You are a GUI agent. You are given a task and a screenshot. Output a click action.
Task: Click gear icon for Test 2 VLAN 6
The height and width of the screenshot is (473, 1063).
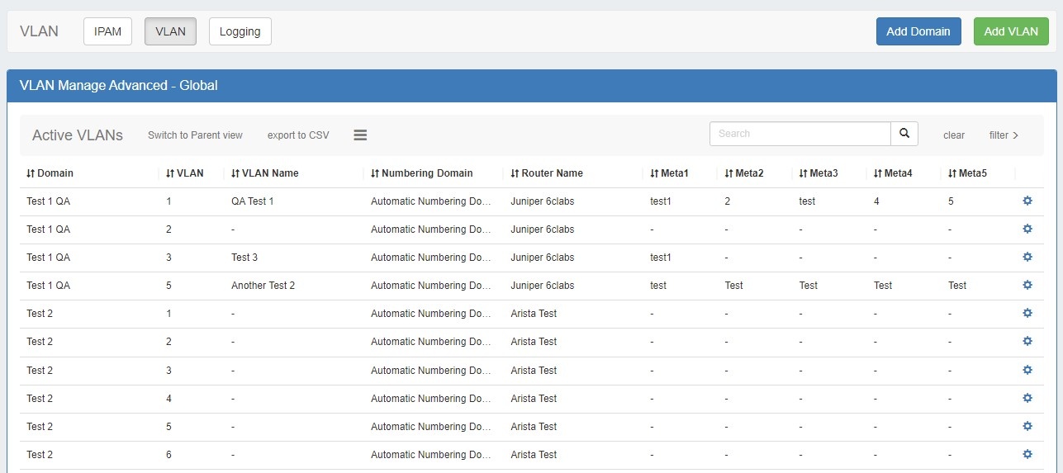1027,454
